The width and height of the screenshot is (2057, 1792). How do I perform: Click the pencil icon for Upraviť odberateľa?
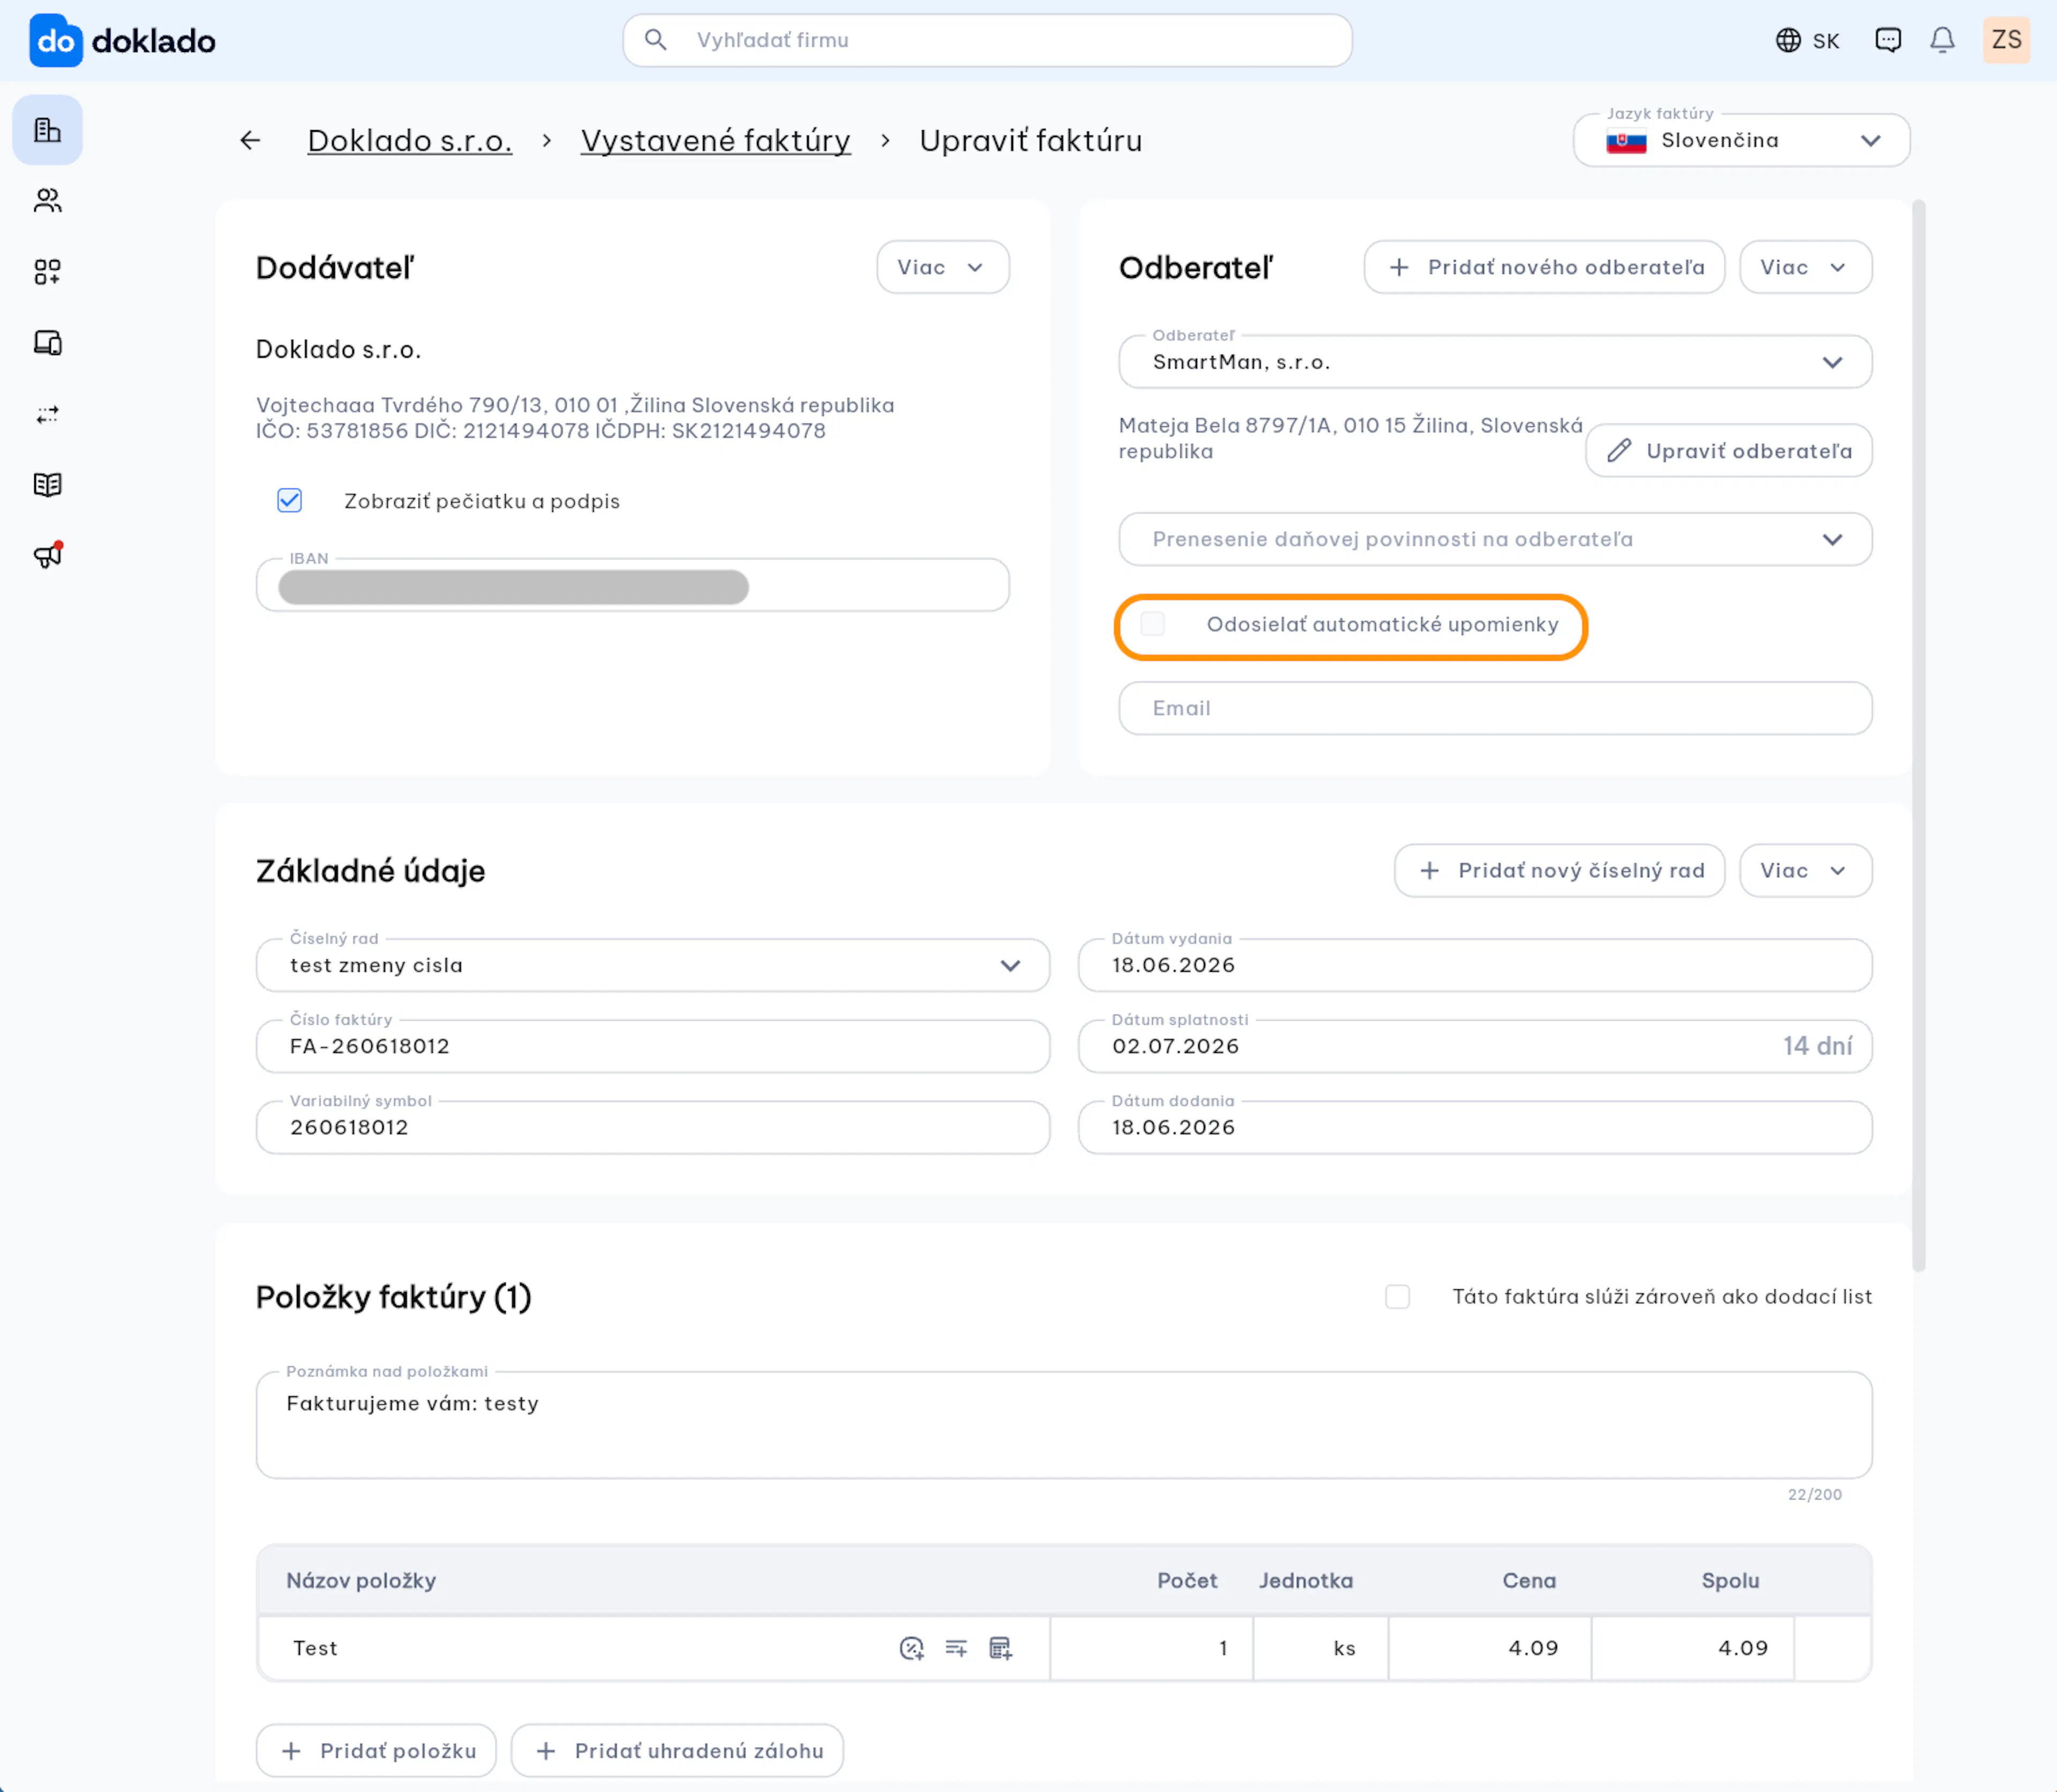1619,451
